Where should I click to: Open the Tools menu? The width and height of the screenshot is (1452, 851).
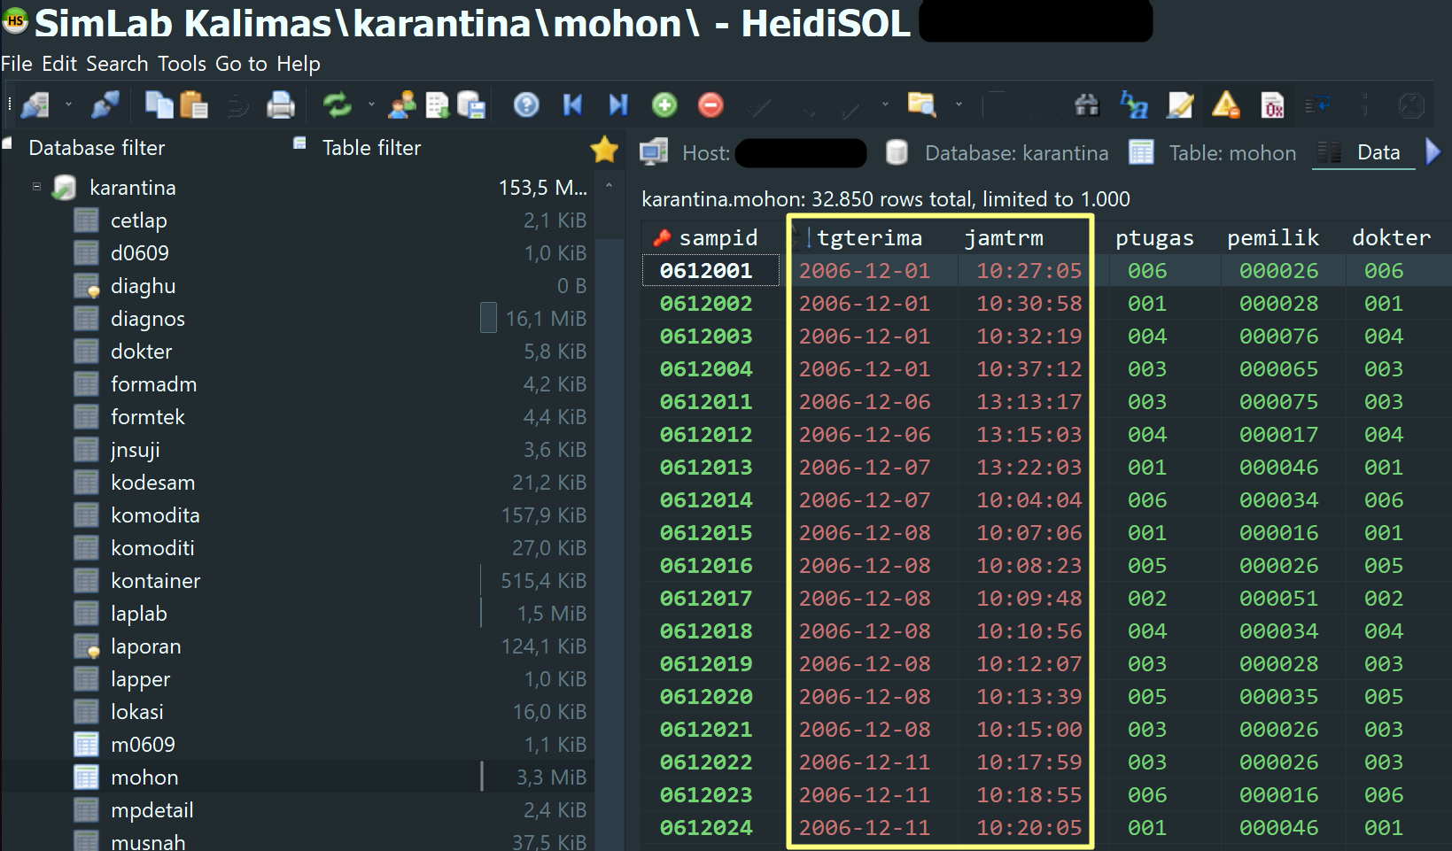click(x=182, y=64)
